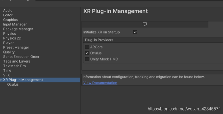Open Editor settings
This screenshot has height=114, width=223.
pyautogui.click(x=8, y=15)
